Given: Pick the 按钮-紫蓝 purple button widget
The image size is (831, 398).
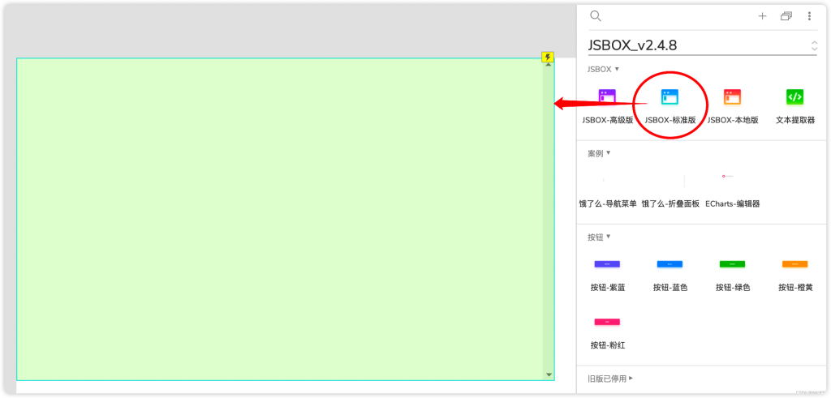Looking at the screenshot, I should (607, 264).
